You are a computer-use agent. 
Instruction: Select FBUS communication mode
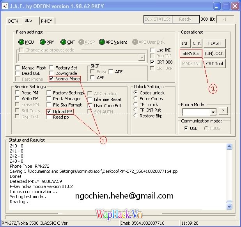(206, 128)
